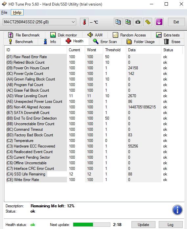Select the SSD Life Remaining row
The width and height of the screenshot is (187, 229).
click(94, 174)
